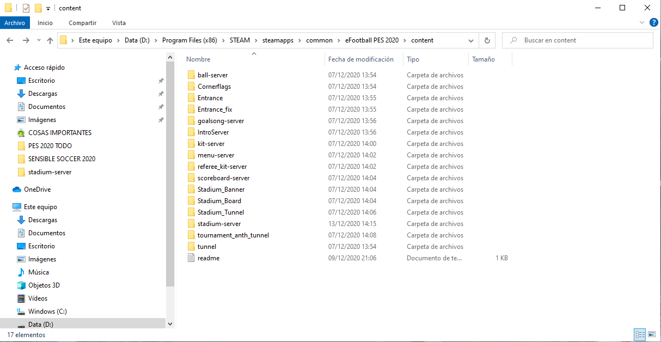This screenshot has width=661, height=342.
Task: Expand subfolders after steamapps in breadcrumb
Action: [300, 40]
